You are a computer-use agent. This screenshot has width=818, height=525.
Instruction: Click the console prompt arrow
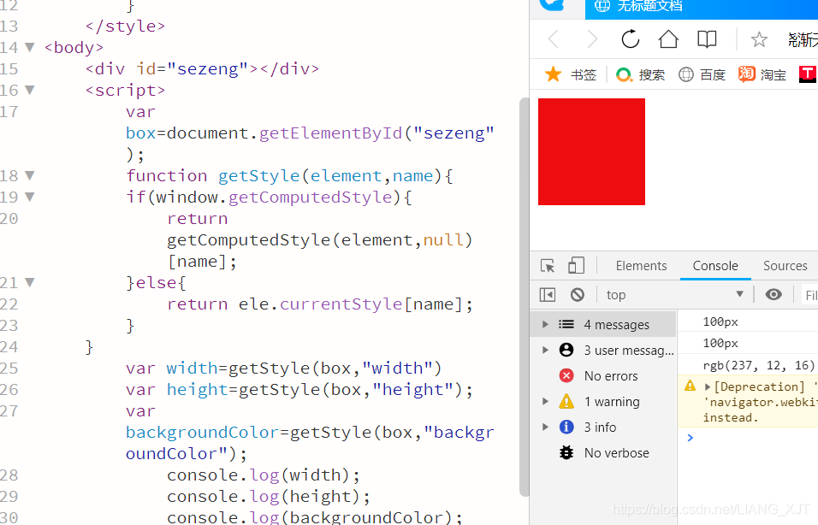pos(691,438)
